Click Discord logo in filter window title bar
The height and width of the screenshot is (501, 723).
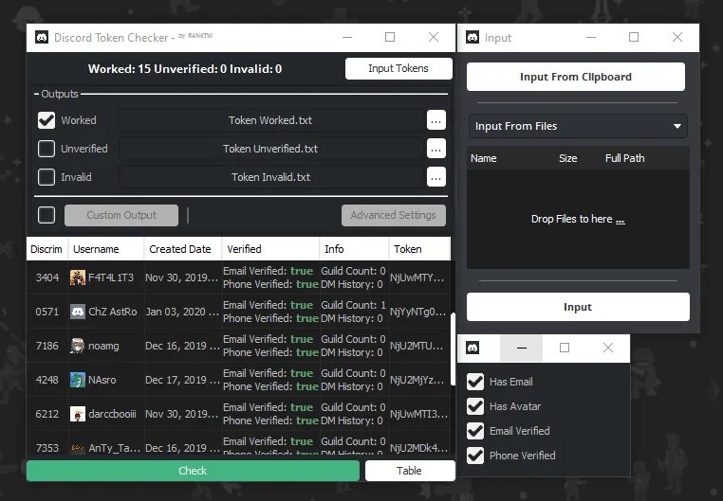(473, 348)
